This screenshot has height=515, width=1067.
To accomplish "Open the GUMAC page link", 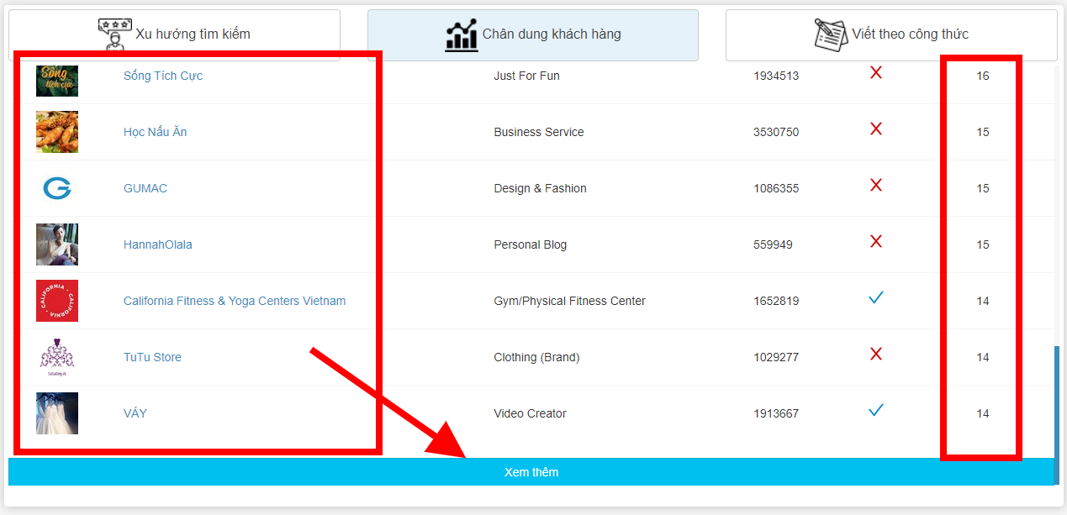I will pos(145,188).
